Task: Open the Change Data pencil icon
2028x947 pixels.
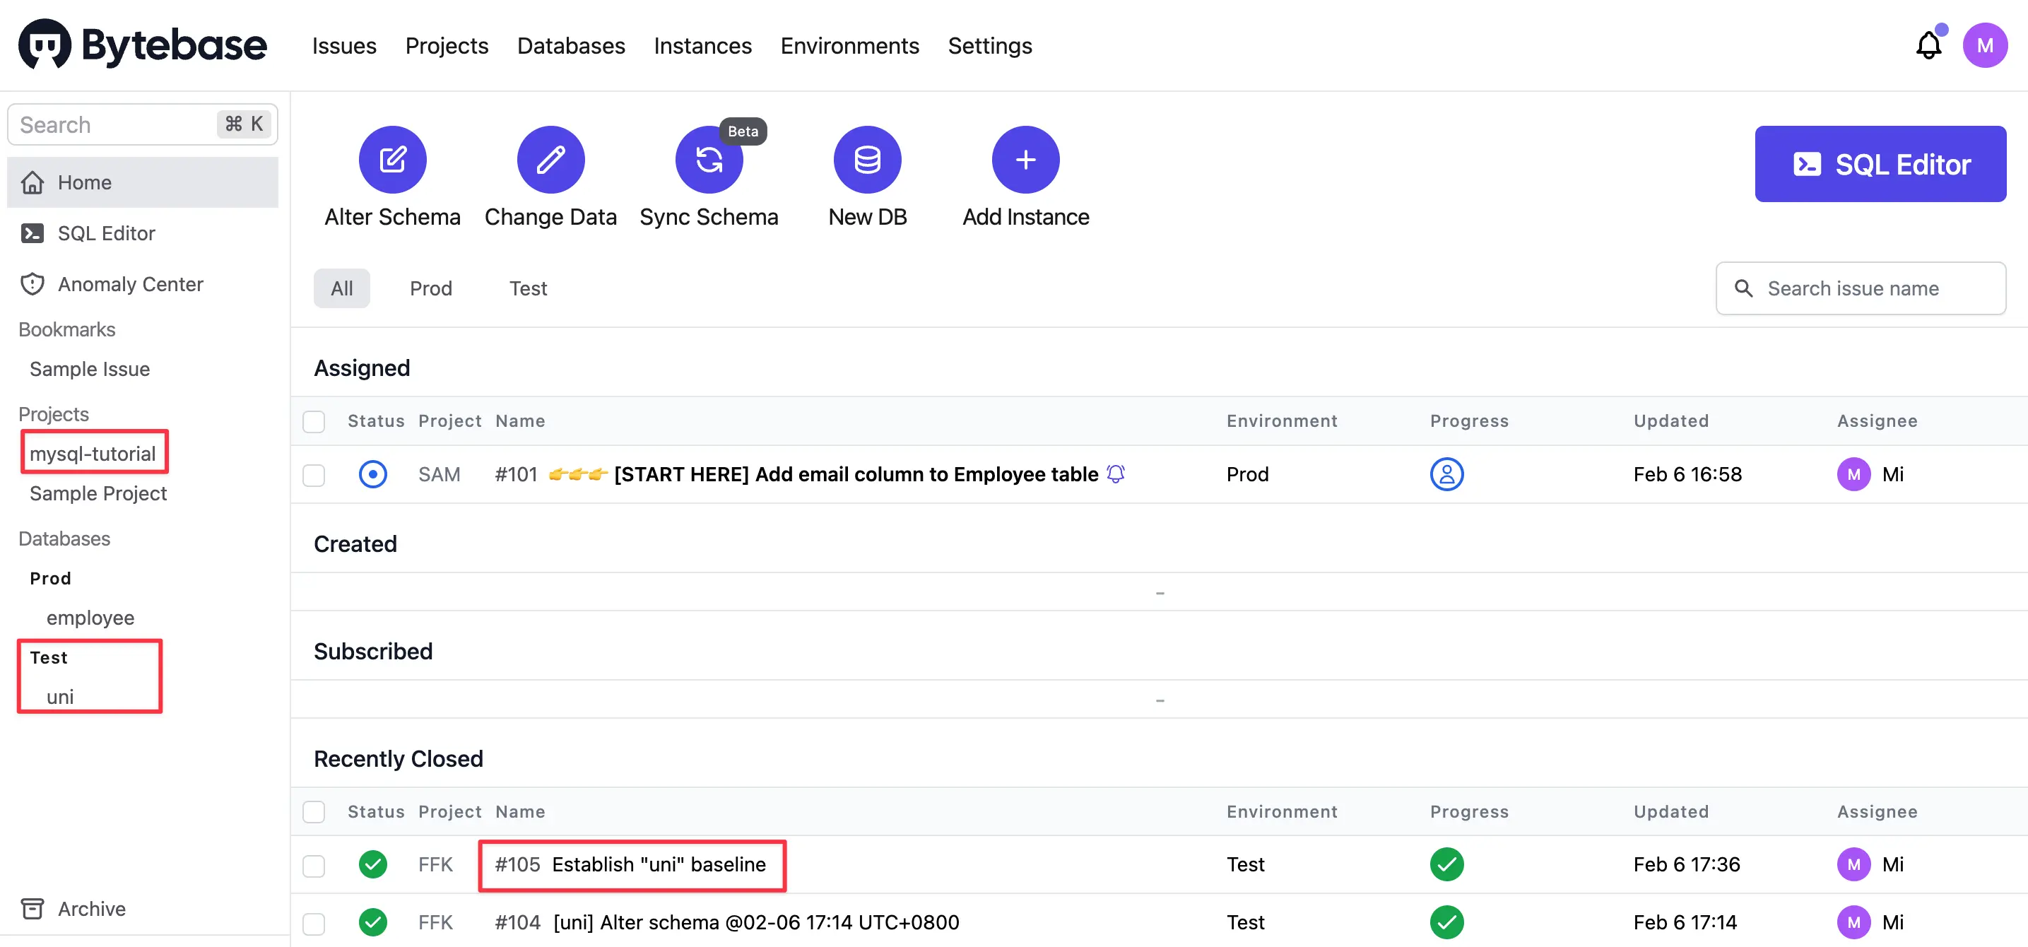Action: pyautogui.click(x=550, y=160)
